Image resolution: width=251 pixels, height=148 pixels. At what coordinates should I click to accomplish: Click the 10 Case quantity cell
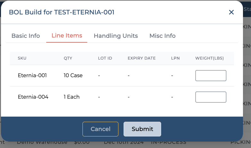tap(73, 76)
